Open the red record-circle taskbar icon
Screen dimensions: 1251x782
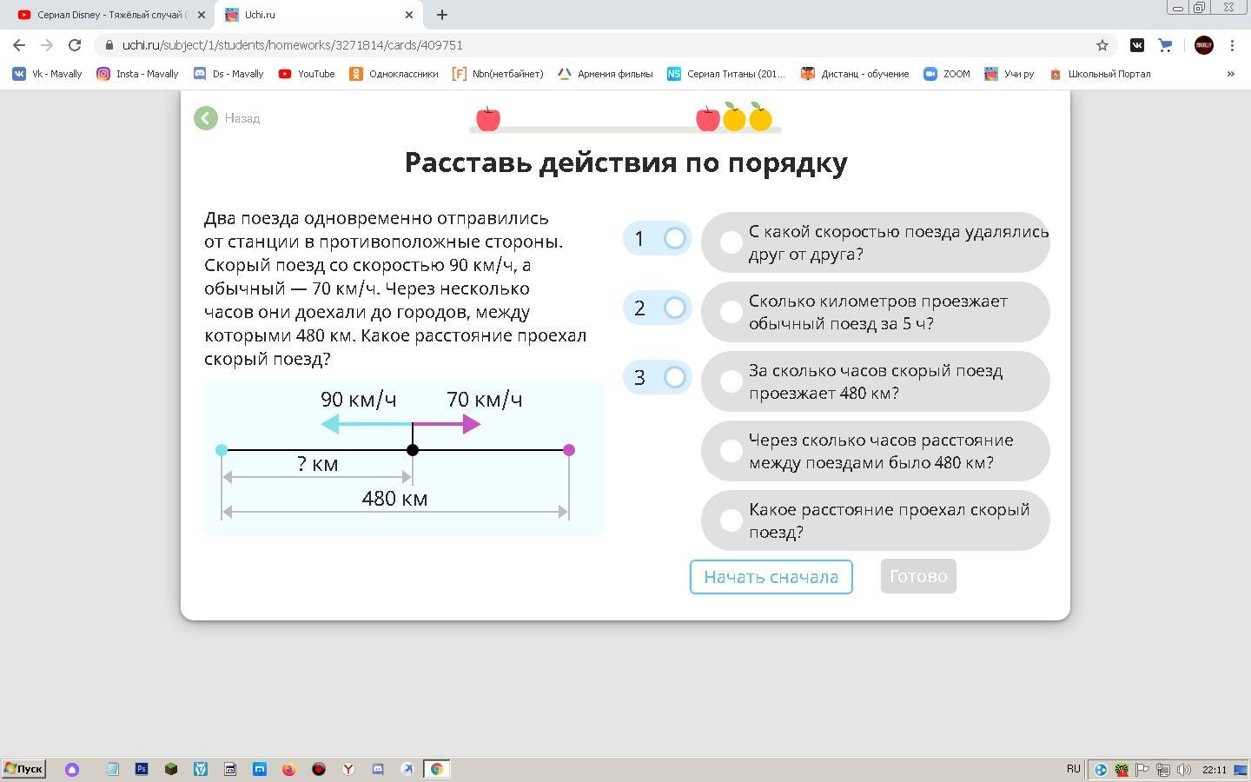319,769
